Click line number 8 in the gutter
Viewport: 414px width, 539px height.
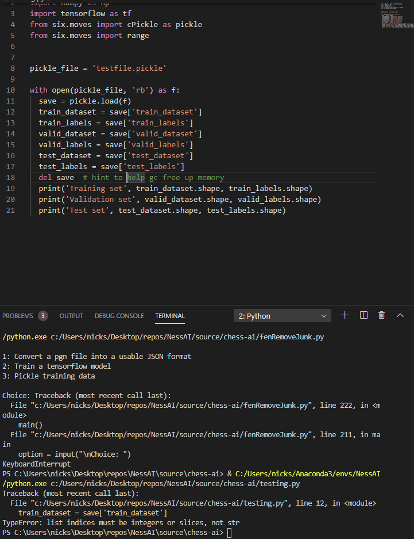pyautogui.click(x=13, y=68)
